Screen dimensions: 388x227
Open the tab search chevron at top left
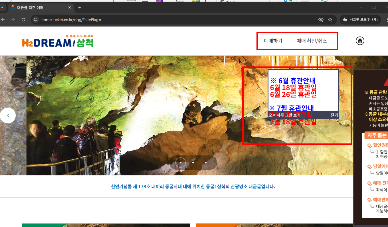click(3, 8)
